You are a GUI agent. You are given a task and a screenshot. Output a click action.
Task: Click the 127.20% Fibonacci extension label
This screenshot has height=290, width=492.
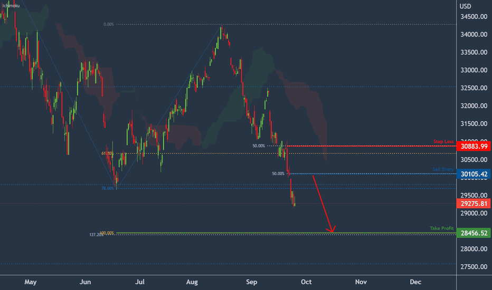96,235
